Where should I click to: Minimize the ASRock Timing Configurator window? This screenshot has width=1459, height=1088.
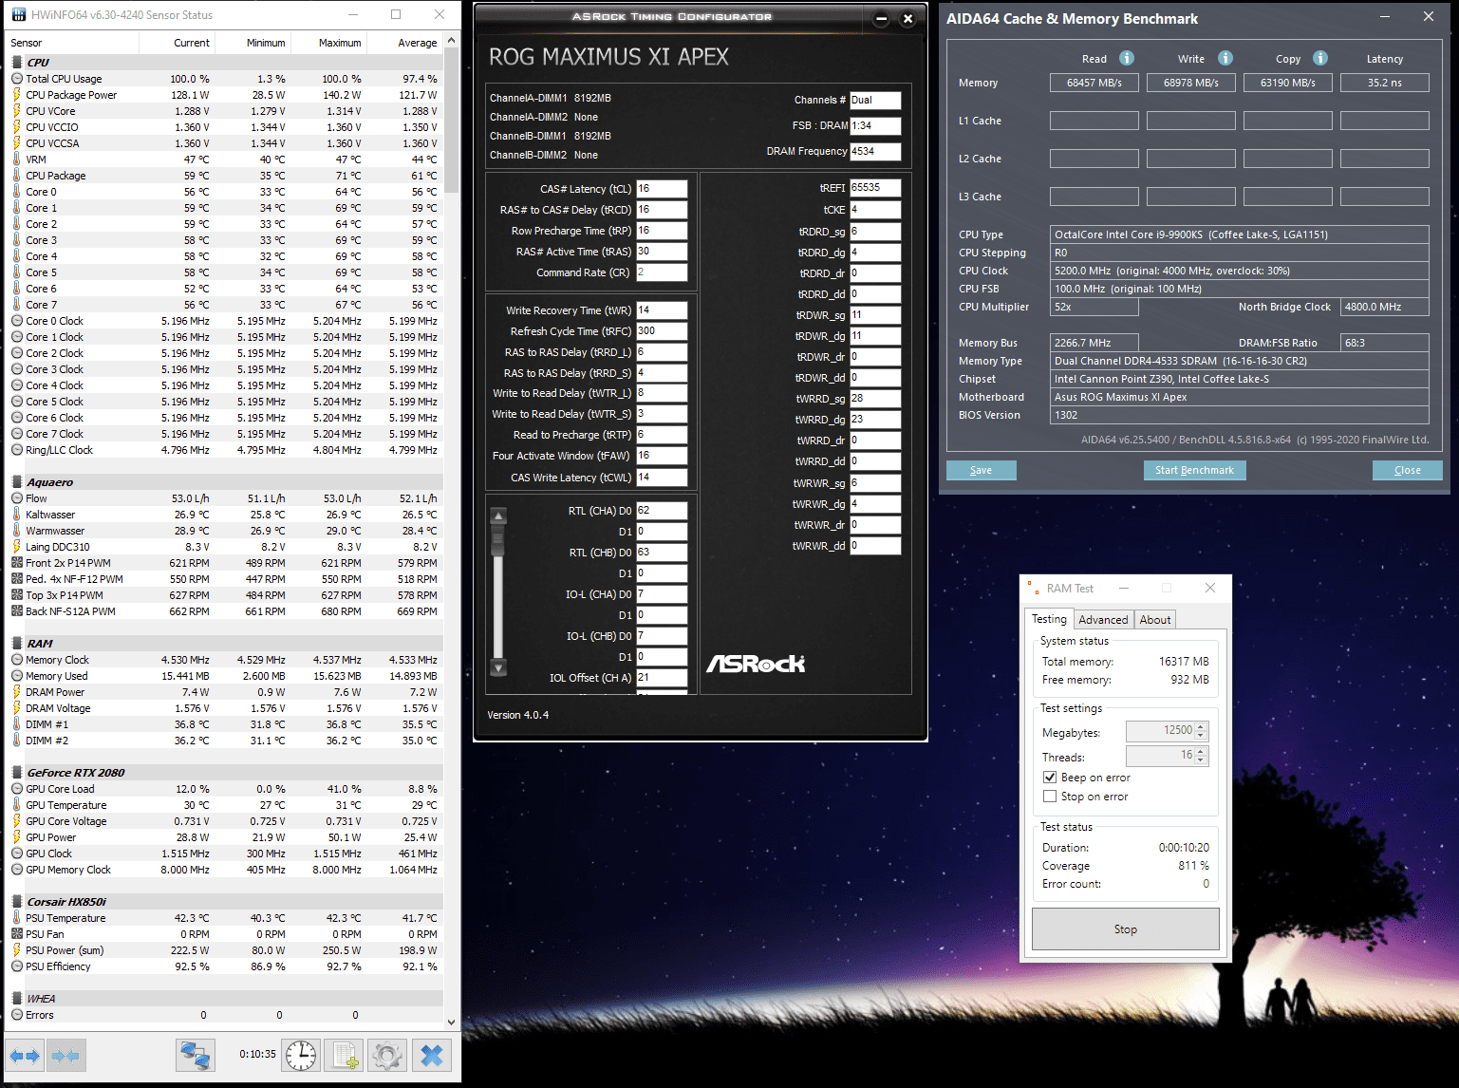(x=881, y=18)
